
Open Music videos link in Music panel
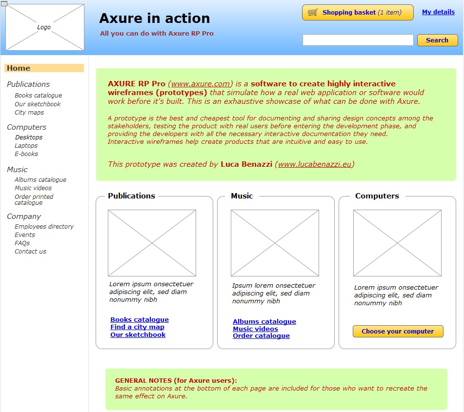pos(255,329)
